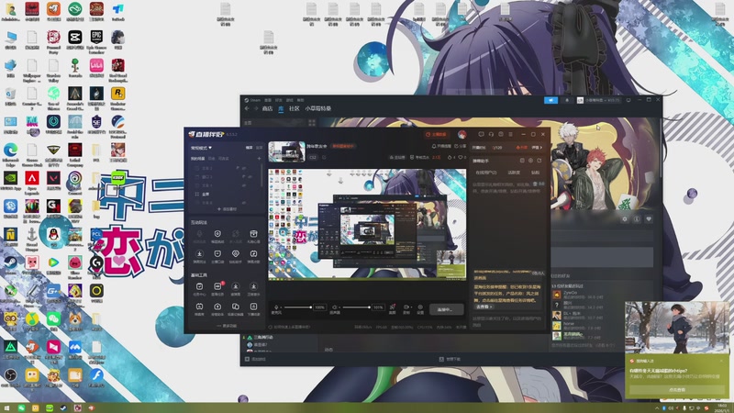734x413 pixels.
Task: Favorite the game with Steam heart icon
Action: tap(649, 218)
